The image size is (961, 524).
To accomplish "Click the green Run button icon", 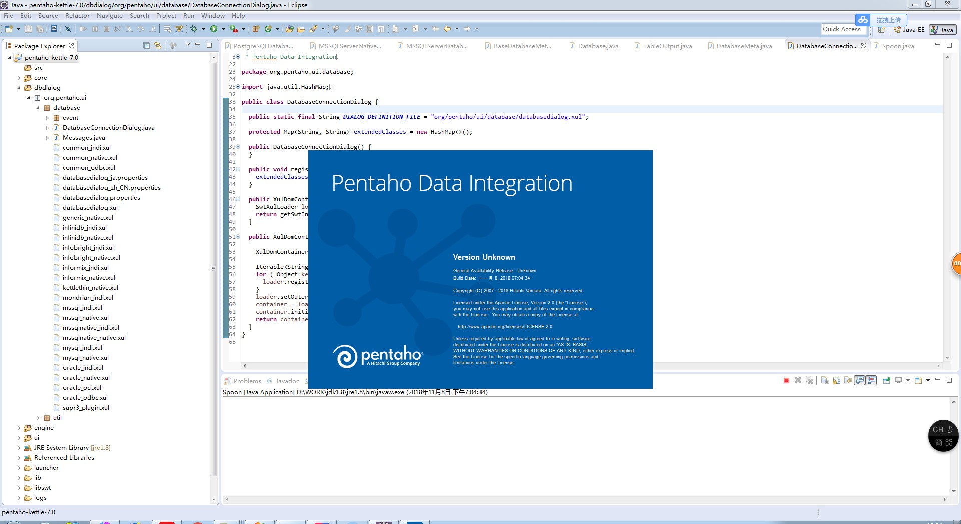I will (214, 29).
